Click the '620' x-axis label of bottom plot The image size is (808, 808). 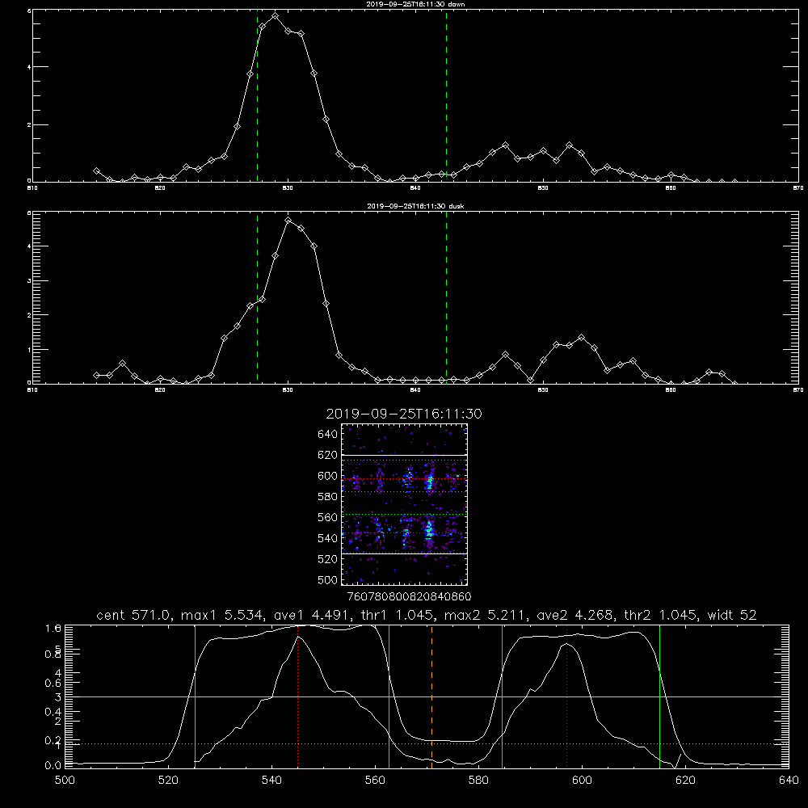coord(685,781)
